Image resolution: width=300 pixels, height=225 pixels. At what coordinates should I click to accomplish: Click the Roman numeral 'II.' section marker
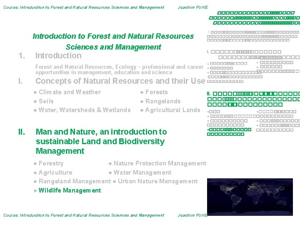22,132
